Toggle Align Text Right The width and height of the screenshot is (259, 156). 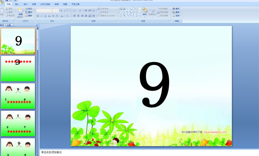click(82, 16)
